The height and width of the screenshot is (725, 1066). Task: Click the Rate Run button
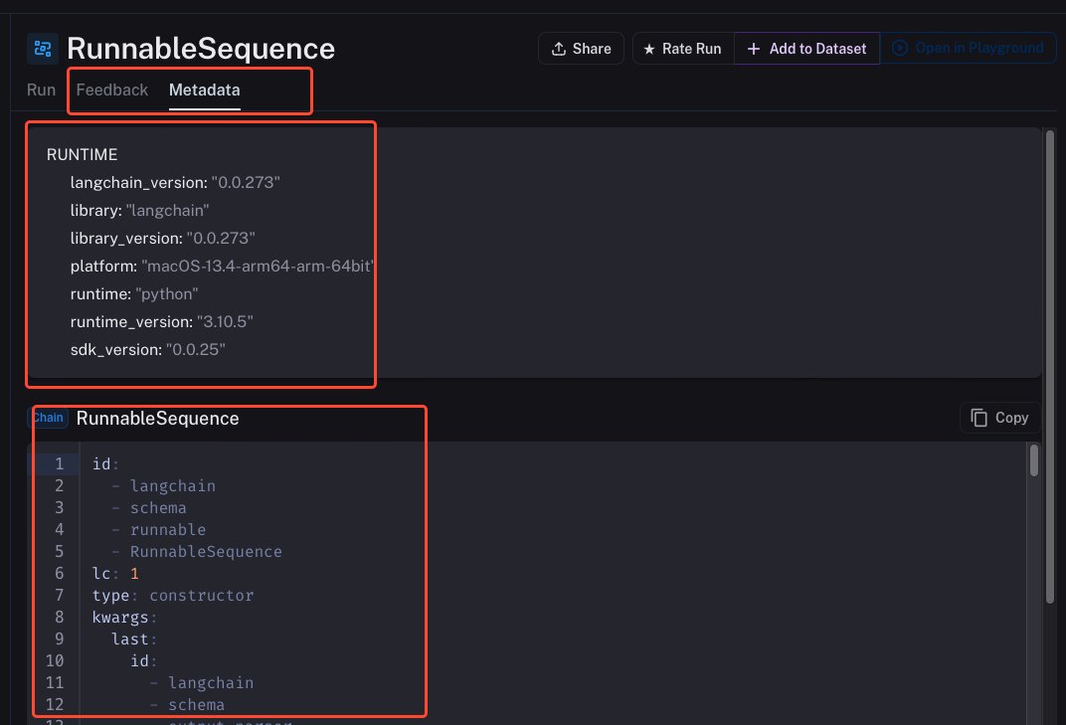point(683,49)
